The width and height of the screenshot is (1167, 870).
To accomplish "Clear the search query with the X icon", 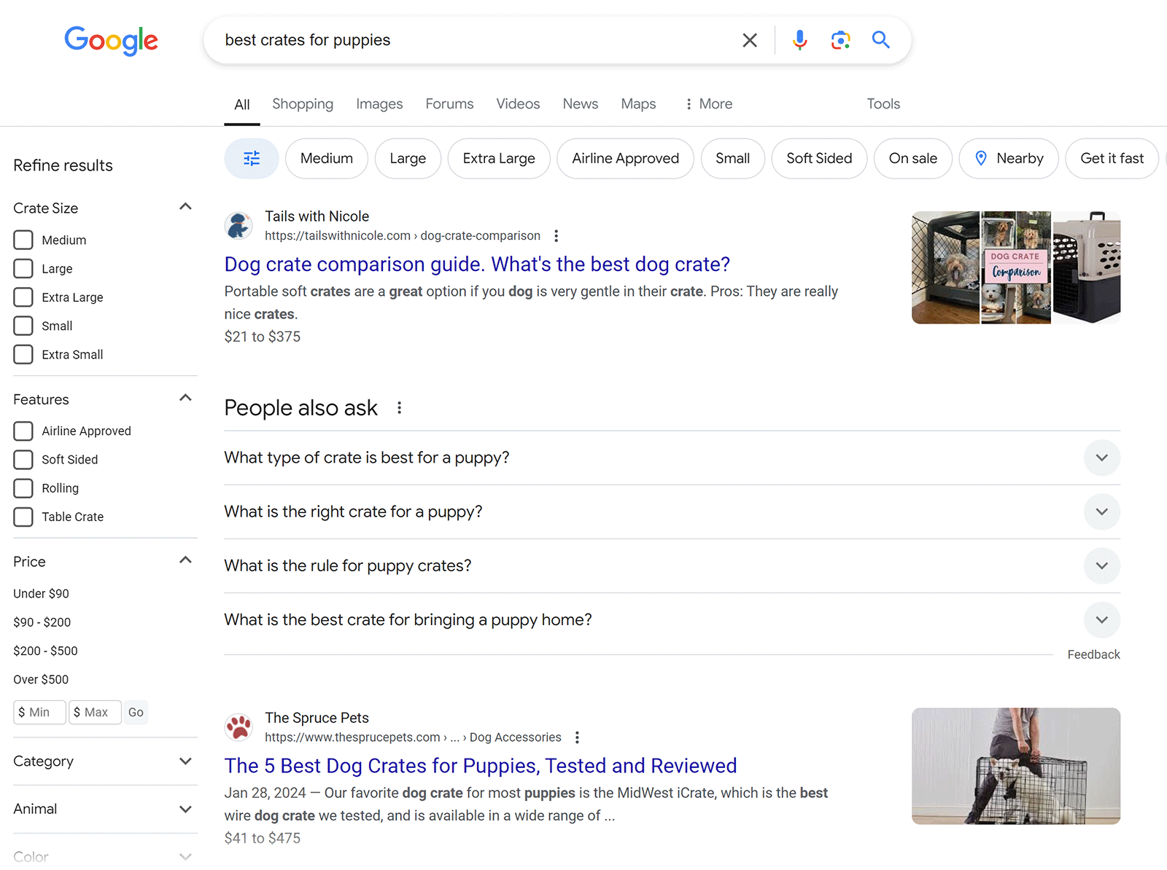I will [x=749, y=40].
